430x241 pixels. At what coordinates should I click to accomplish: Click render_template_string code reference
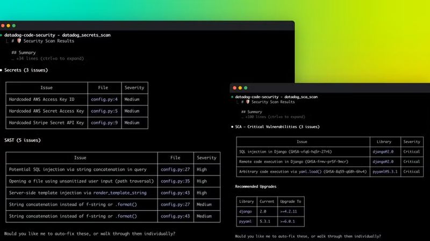pos(120,193)
